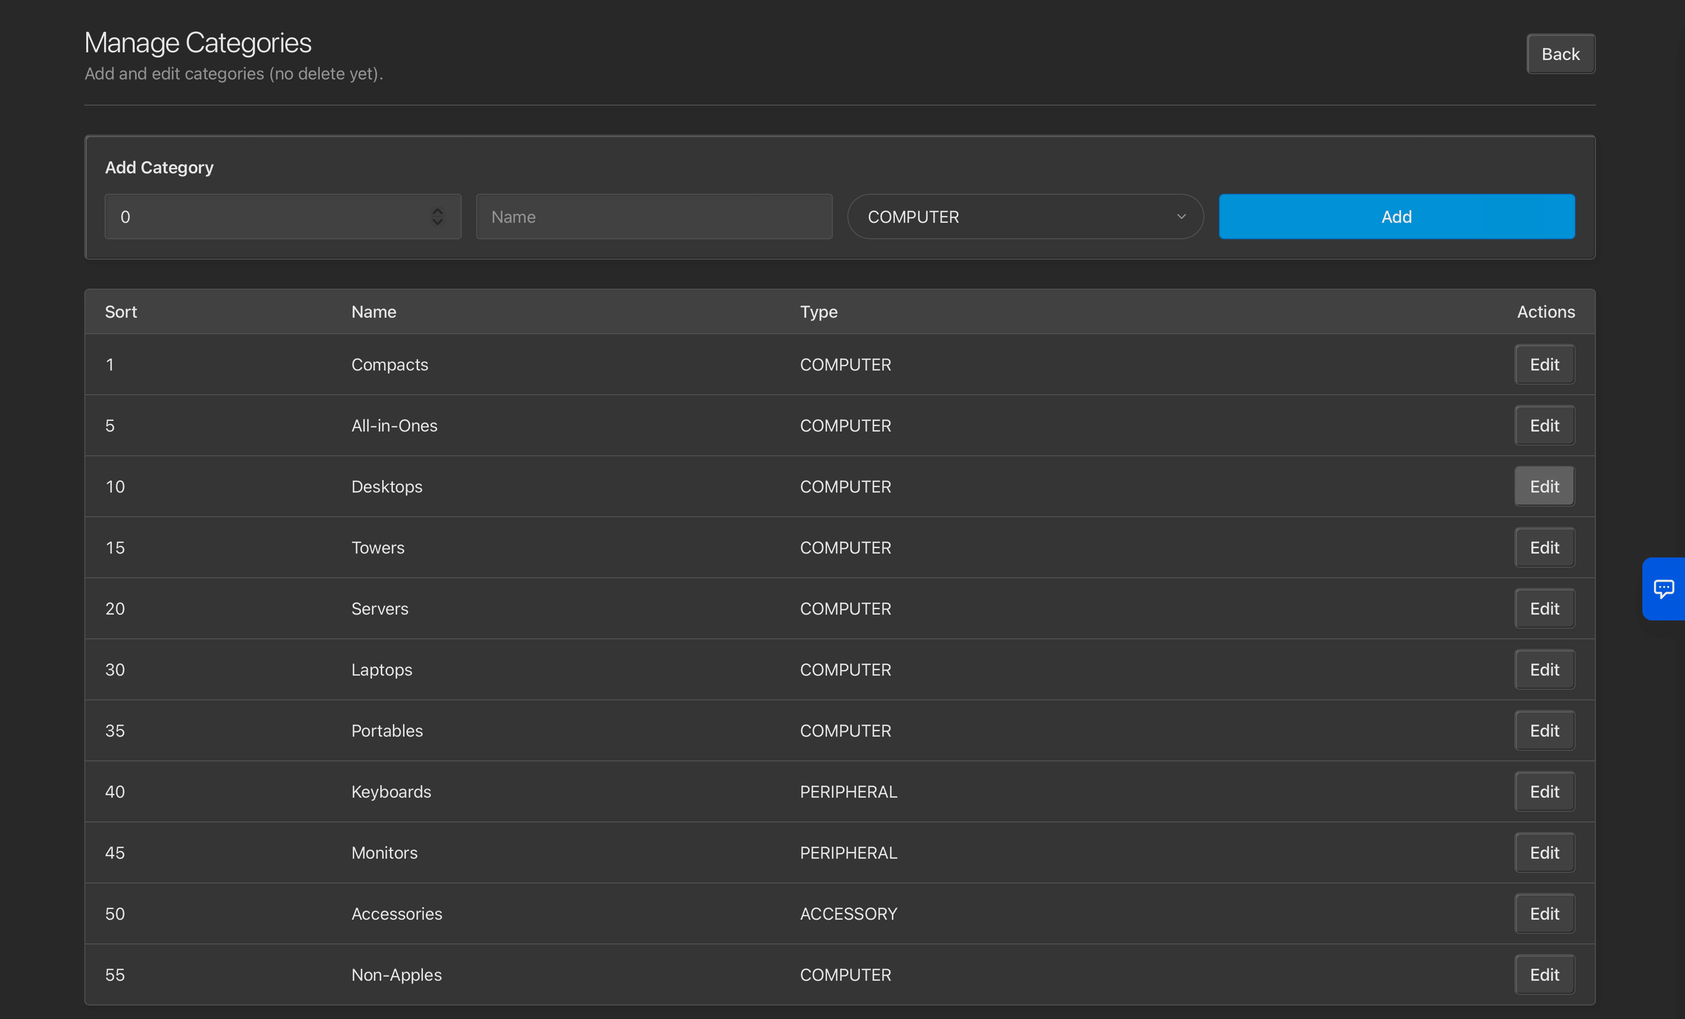Edit the Servers category
This screenshot has width=1685, height=1019.
[1544, 608]
